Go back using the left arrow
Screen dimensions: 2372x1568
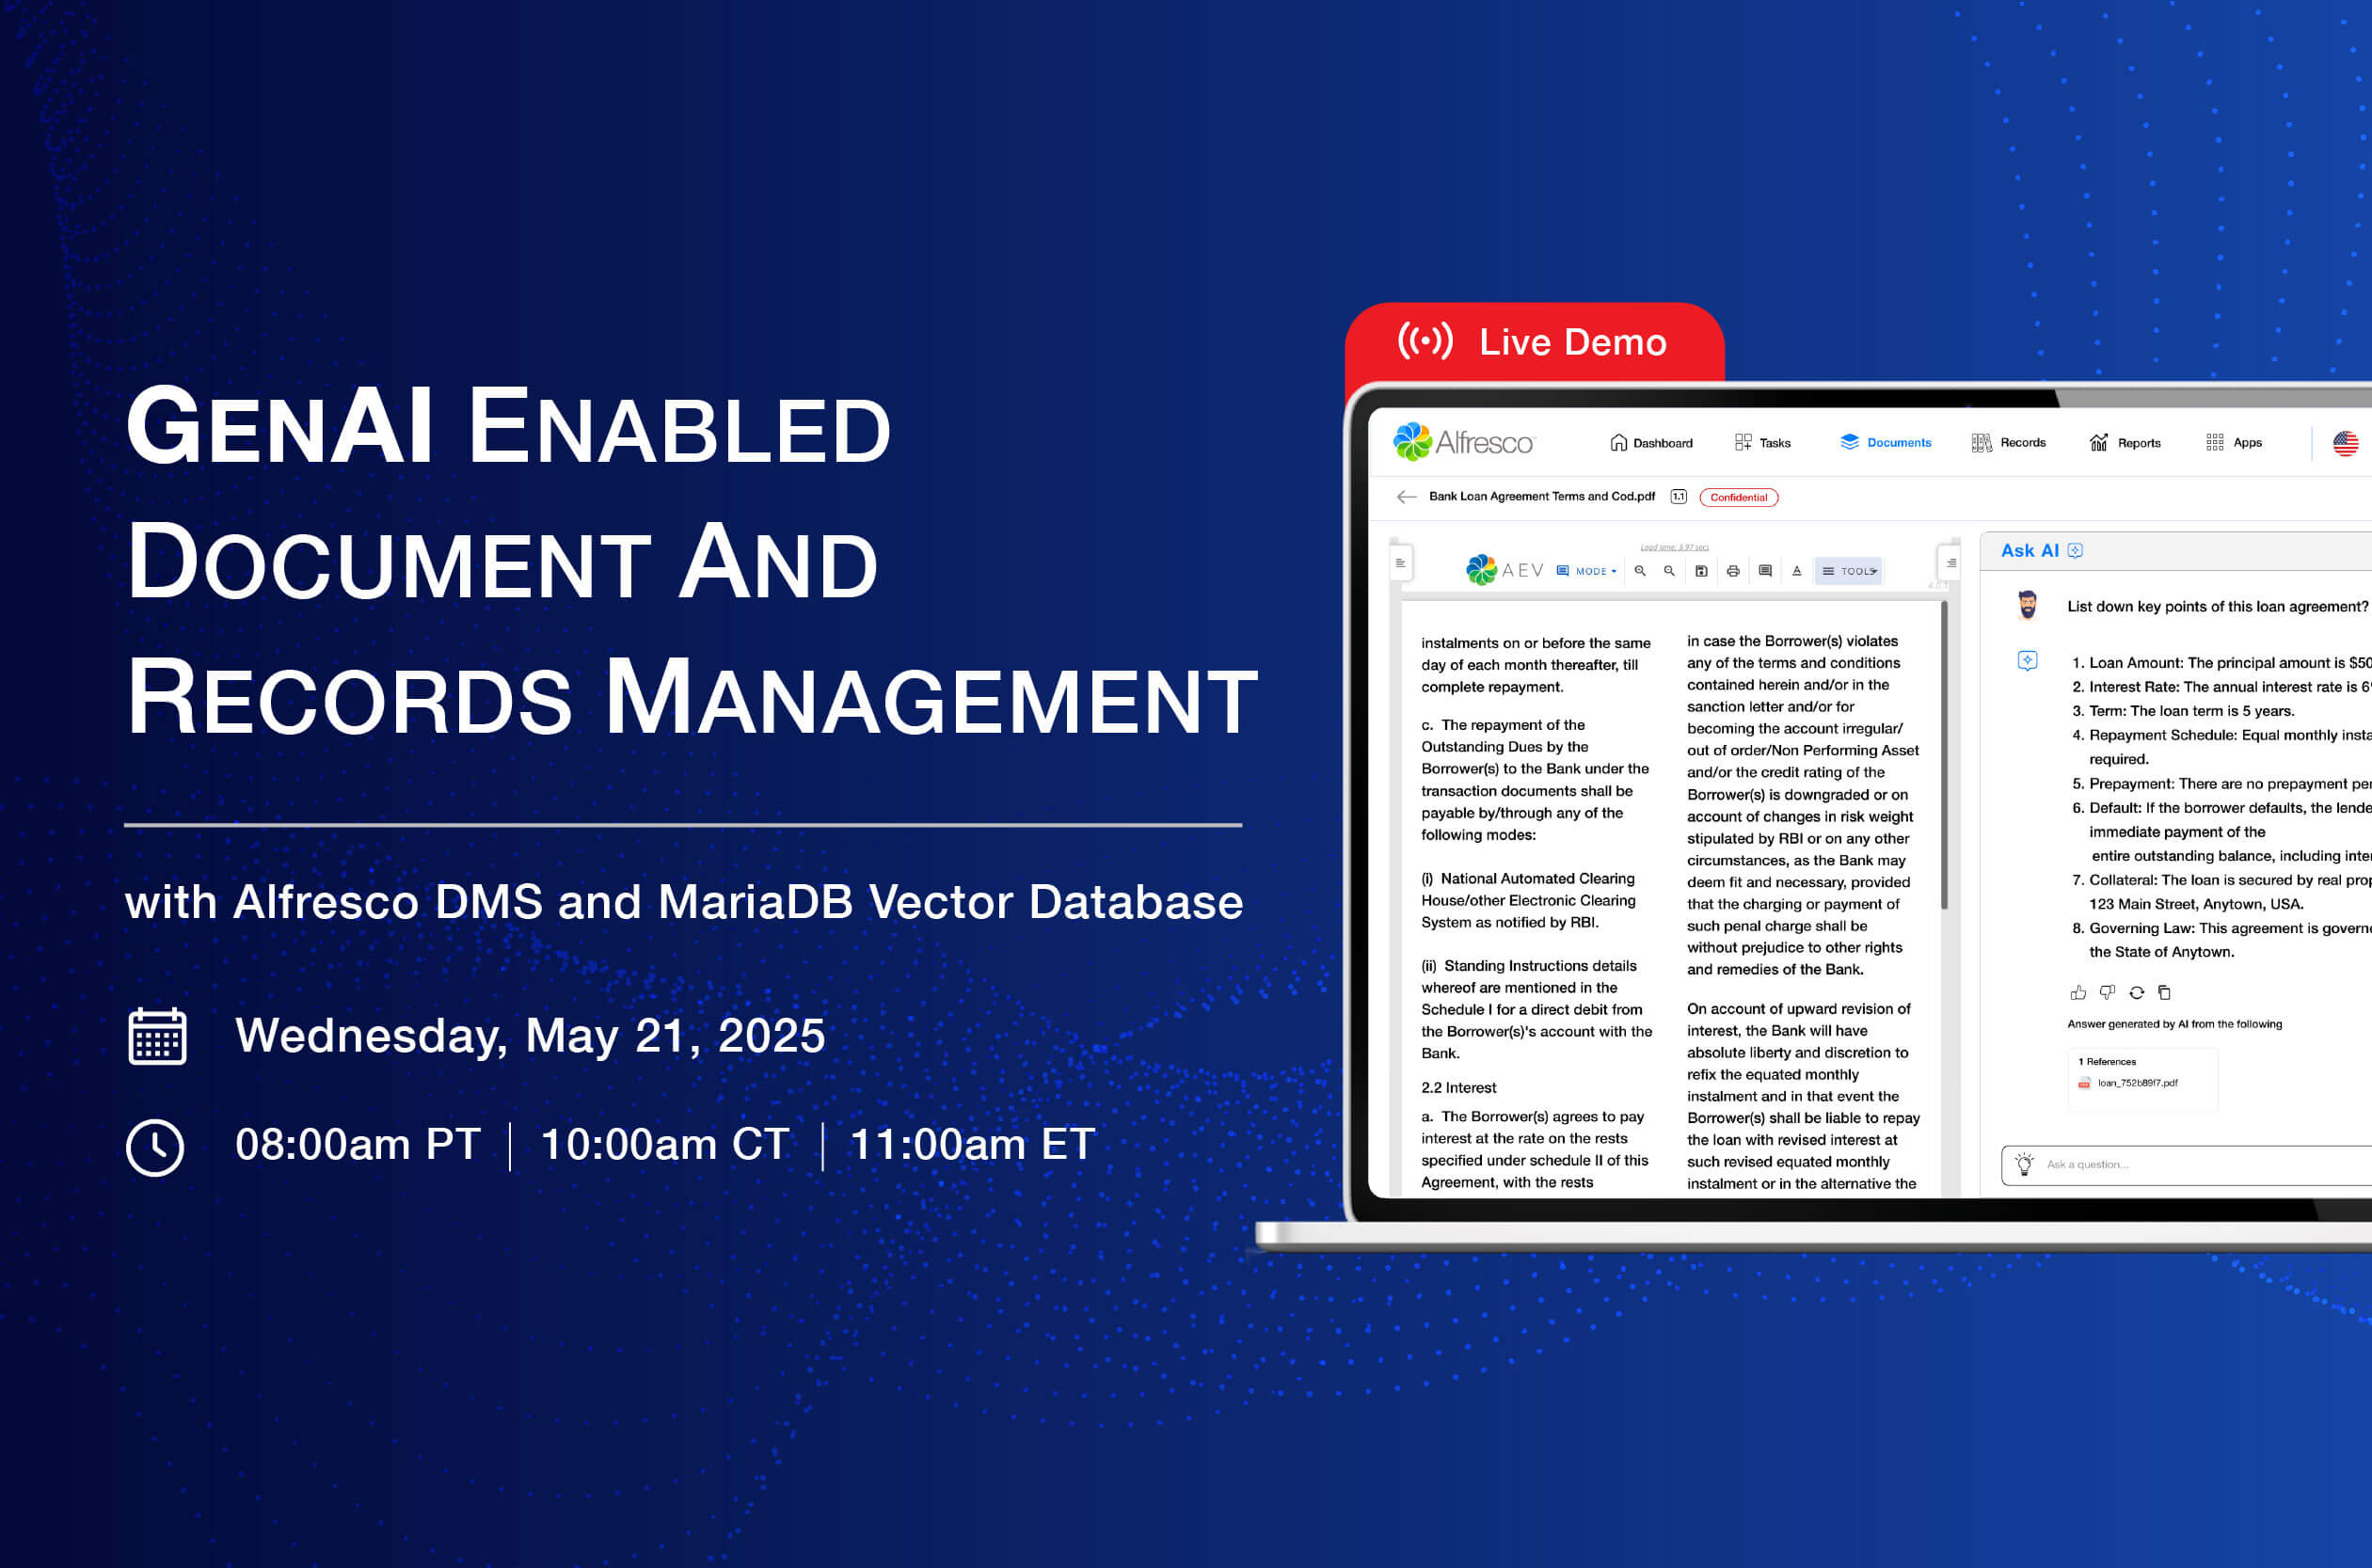[x=1406, y=497]
